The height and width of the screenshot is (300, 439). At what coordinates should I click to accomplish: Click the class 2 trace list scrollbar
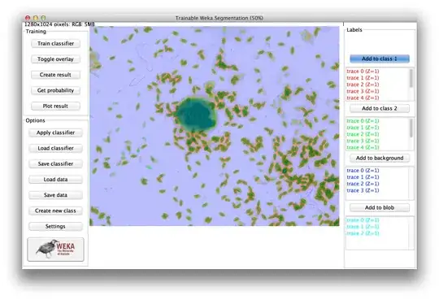tap(411, 128)
